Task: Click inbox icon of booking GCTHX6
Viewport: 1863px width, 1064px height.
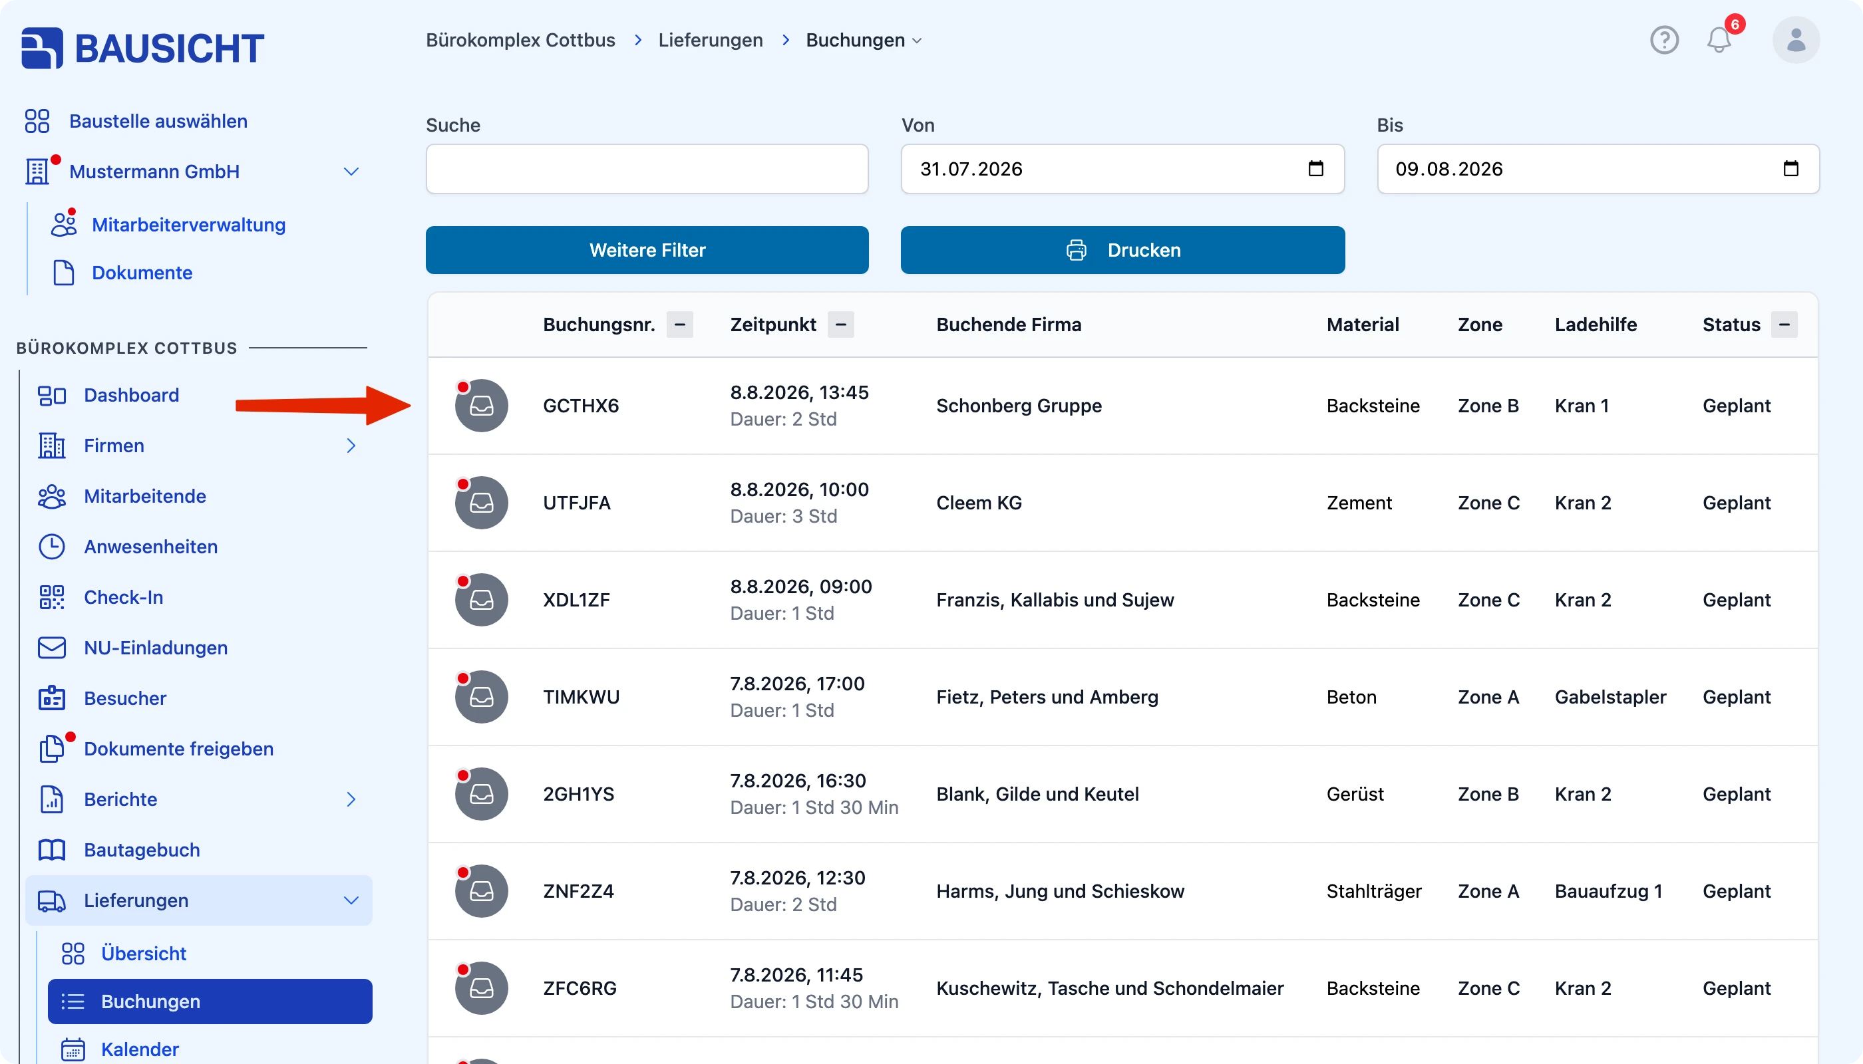Action: click(x=481, y=406)
